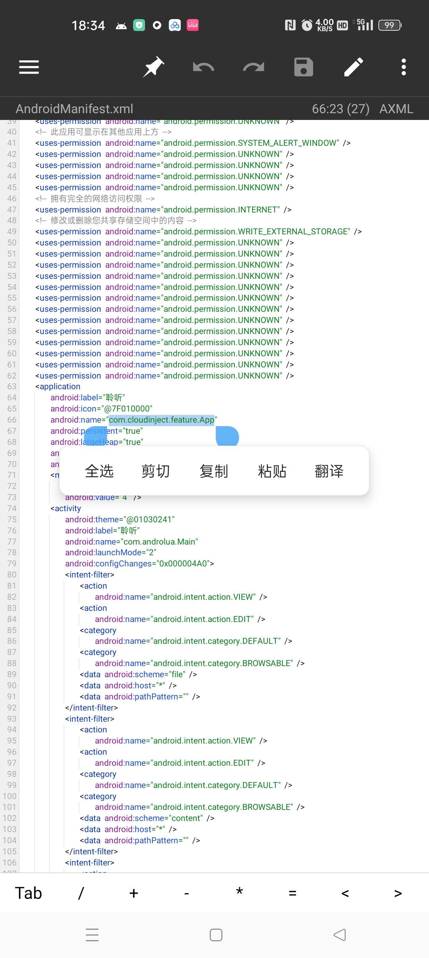The width and height of the screenshot is (429, 958).
Task: Insert the greater-than symbol key
Action: click(x=398, y=893)
